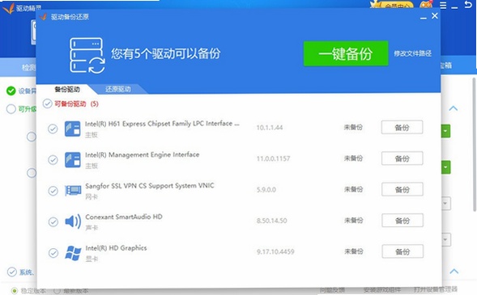Click the 问题反馈 link in the main window
The height and width of the screenshot is (295, 477).
point(332,290)
